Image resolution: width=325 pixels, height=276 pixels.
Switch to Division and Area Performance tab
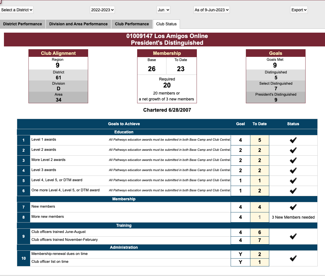pos(78,24)
